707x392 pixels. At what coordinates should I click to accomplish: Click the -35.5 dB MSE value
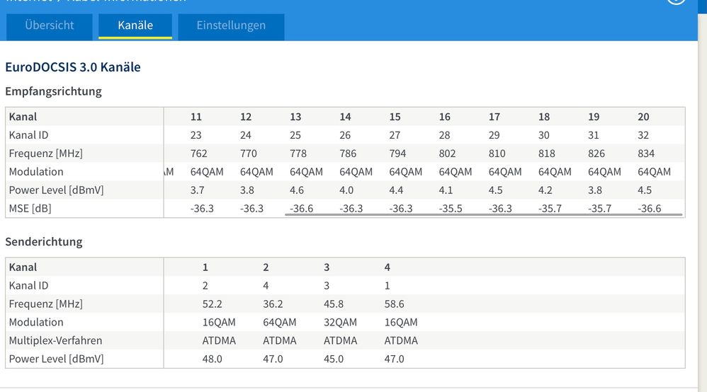[451, 209]
